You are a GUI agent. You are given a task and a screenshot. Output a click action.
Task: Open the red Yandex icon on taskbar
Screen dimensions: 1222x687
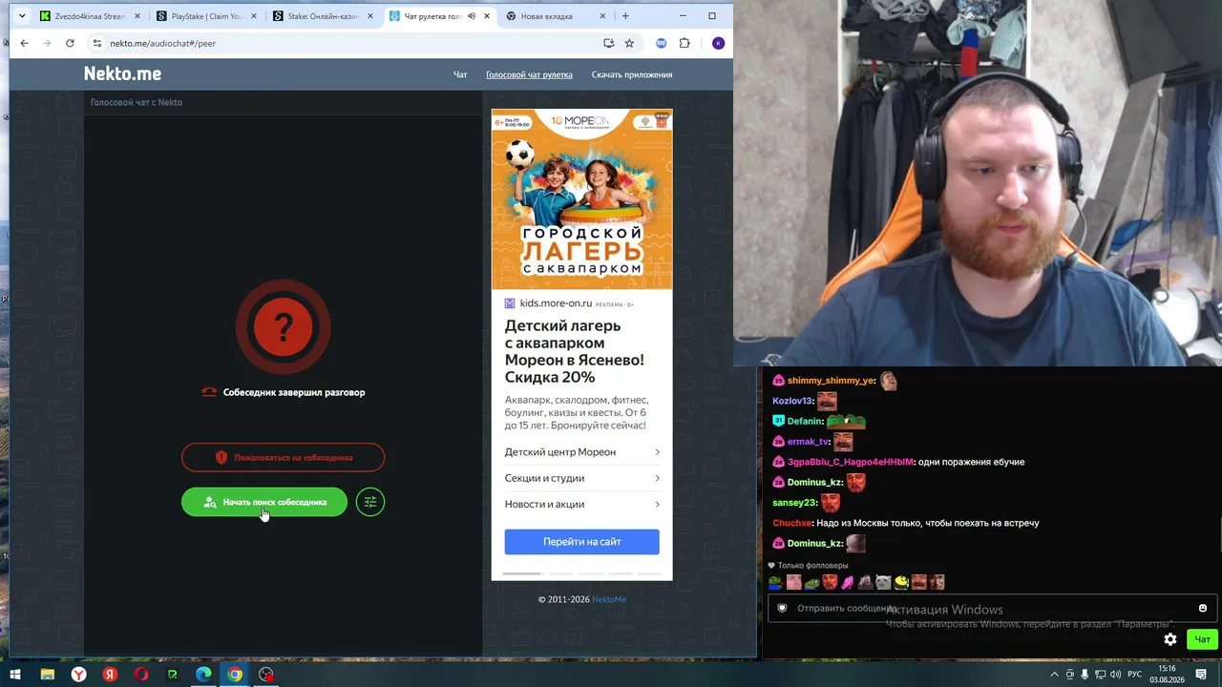(110, 675)
